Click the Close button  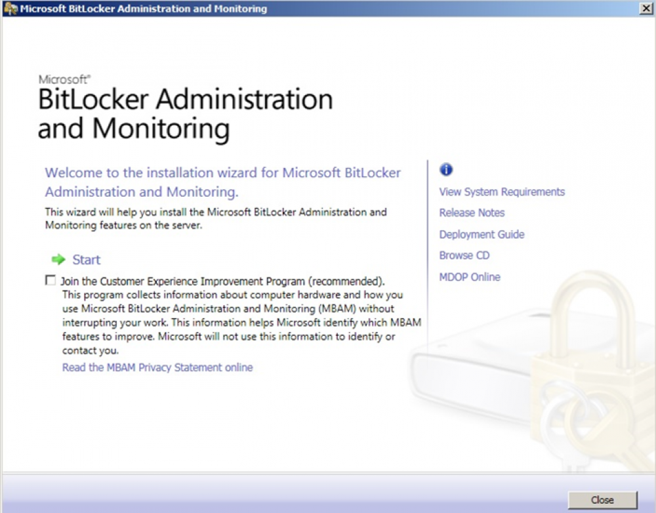tap(602, 500)
